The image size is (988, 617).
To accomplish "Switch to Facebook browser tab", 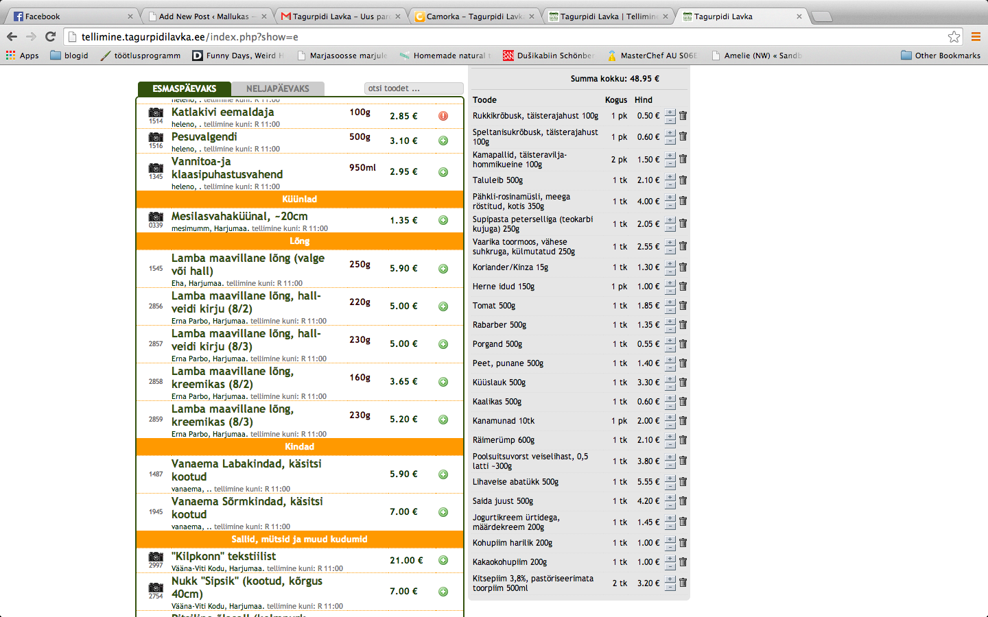I will pyautogui.click(x=72, y=16).
